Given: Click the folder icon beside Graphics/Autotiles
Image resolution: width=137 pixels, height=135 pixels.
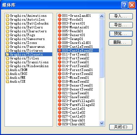Looking at the screenshot, I should [x=7, y=19].
